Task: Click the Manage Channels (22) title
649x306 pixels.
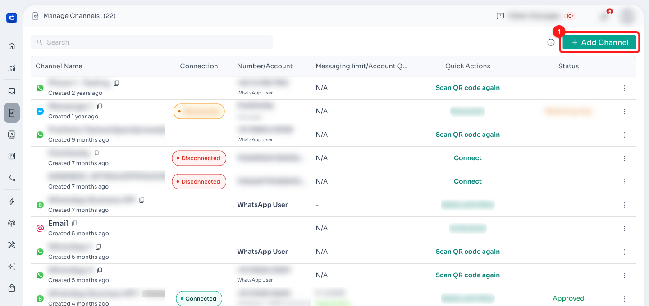Action: point(79,16)
